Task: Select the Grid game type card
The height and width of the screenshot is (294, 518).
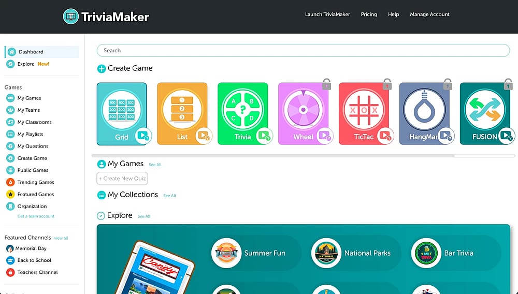Action: pos(122,114)
